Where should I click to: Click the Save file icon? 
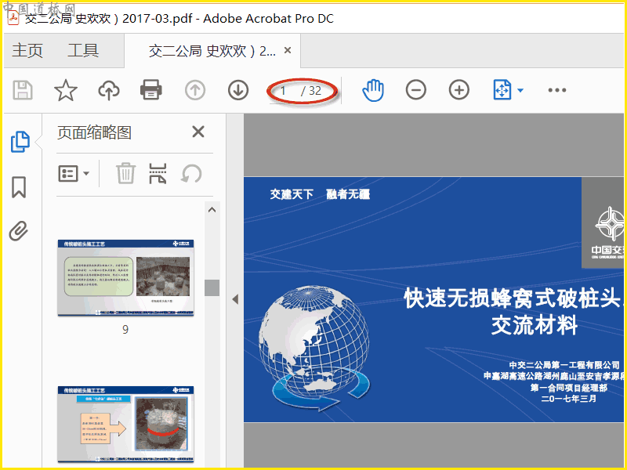point(23,90)
